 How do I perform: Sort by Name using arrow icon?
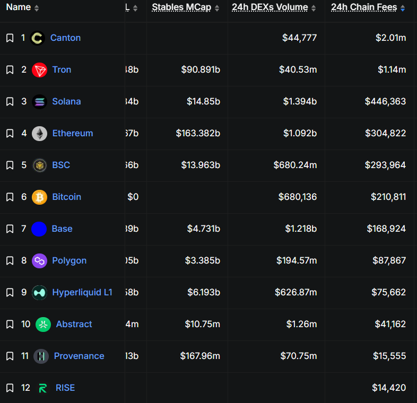[x=37, y=8]
